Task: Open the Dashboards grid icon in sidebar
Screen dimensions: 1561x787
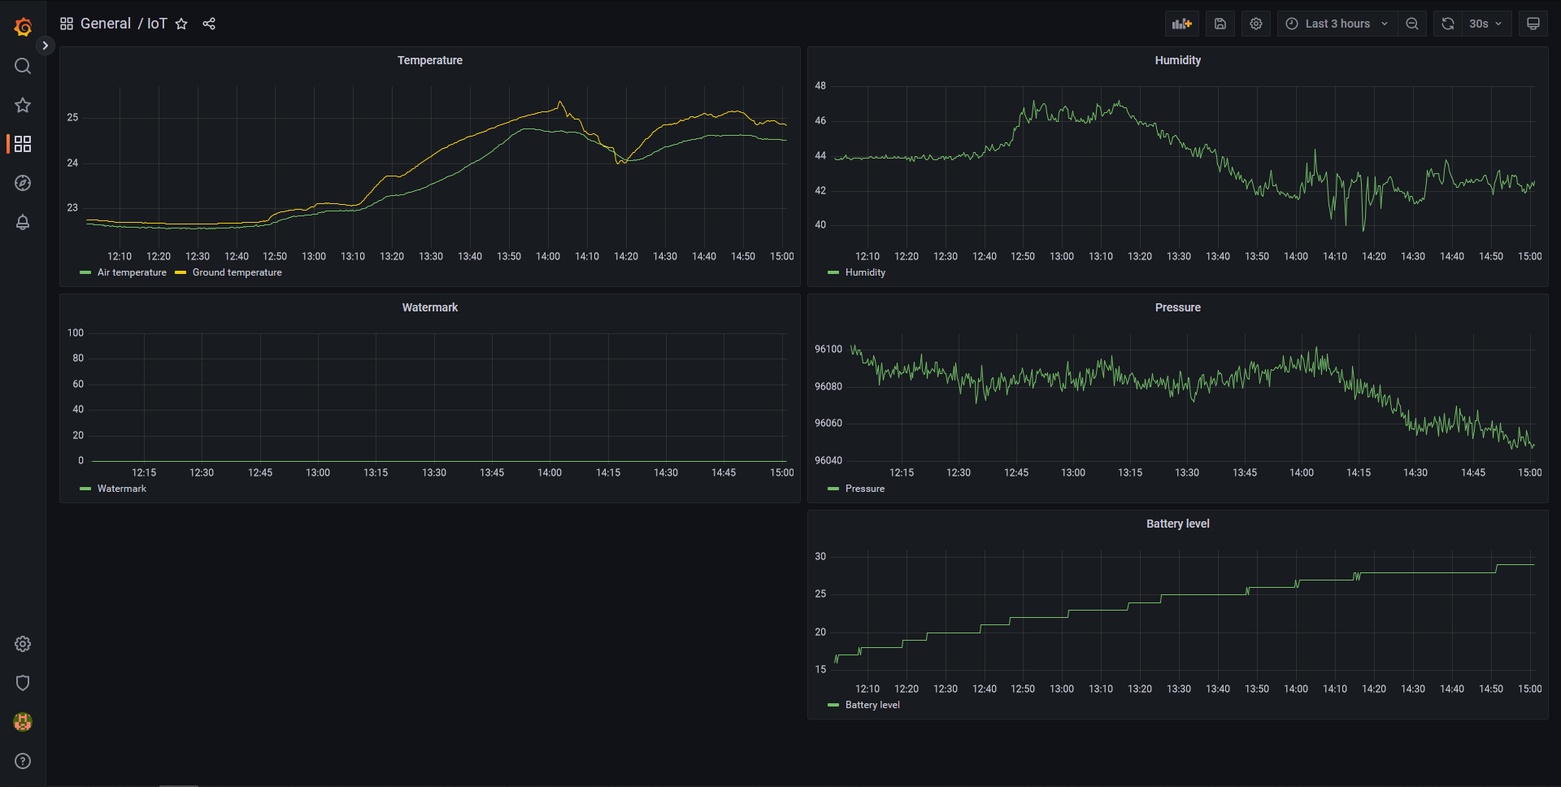Action: point(23,144)
